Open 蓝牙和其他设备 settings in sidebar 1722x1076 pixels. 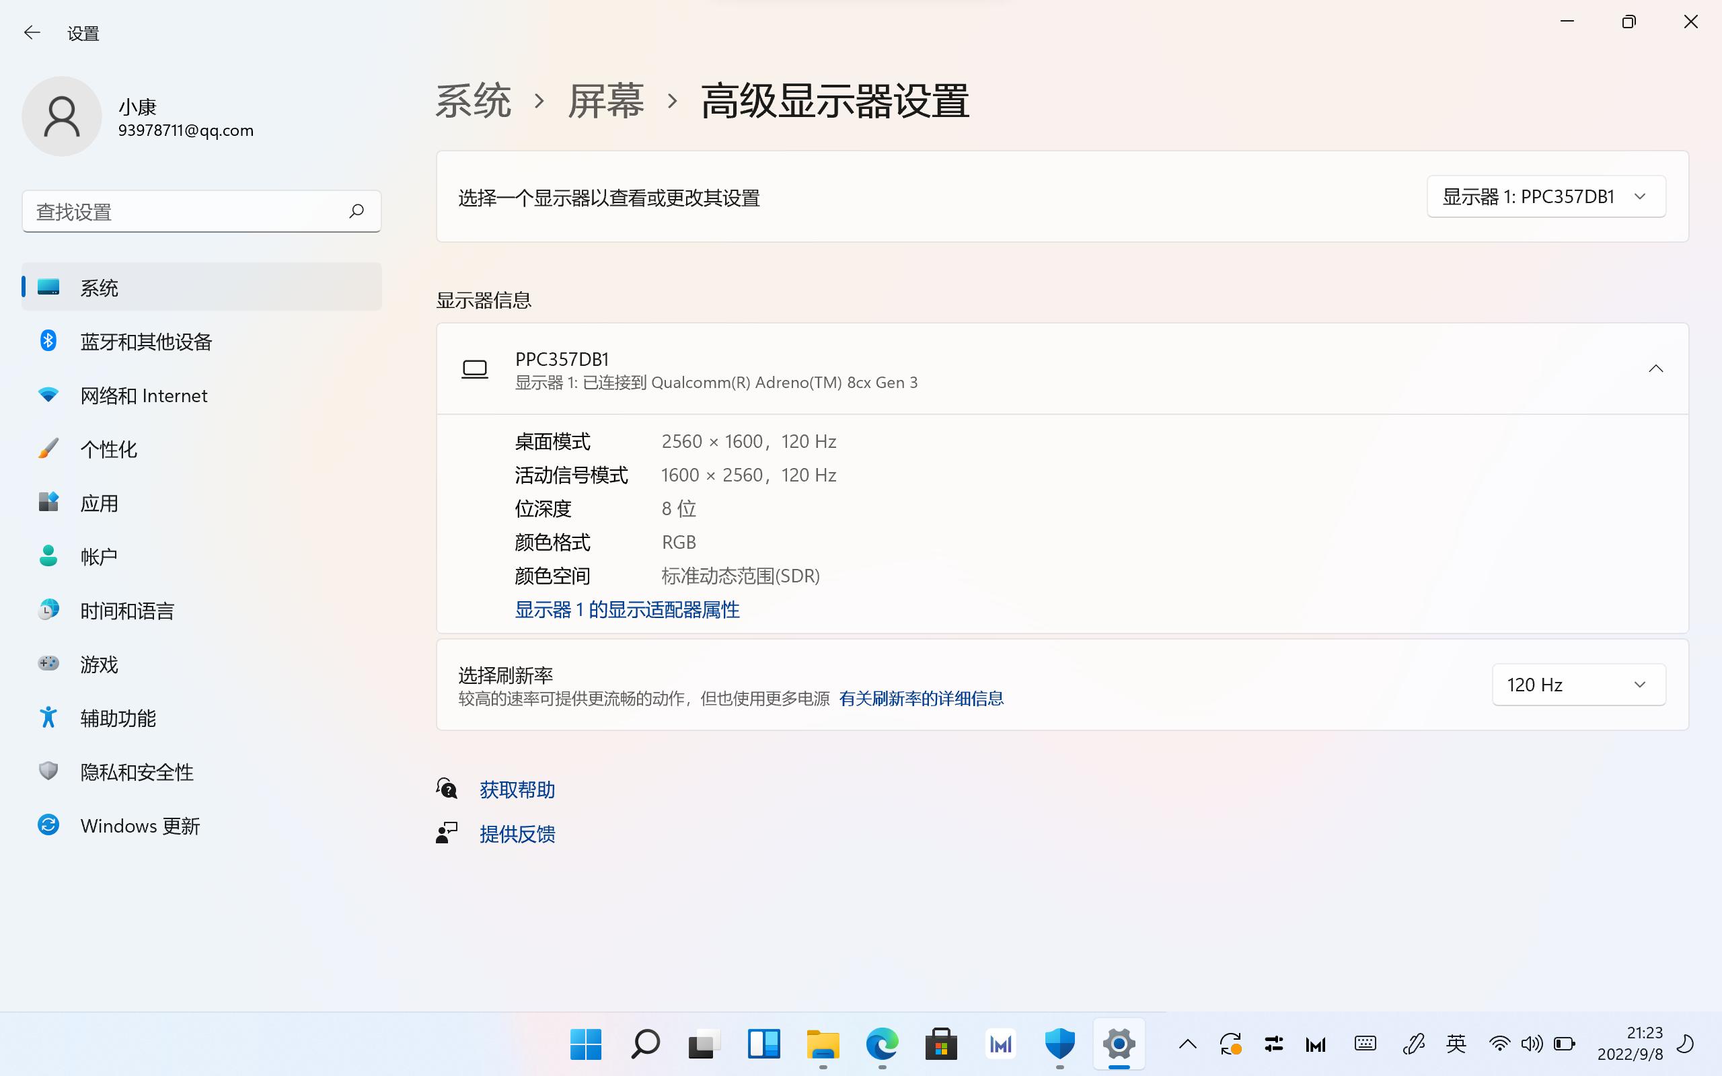146,342
